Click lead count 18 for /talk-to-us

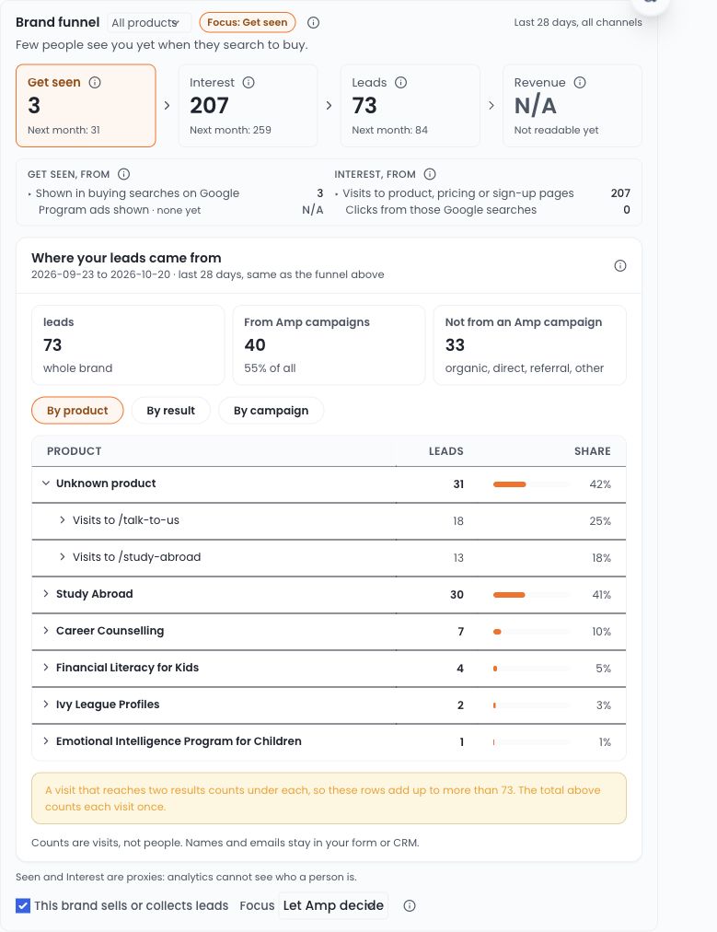(x=458, y=521)
